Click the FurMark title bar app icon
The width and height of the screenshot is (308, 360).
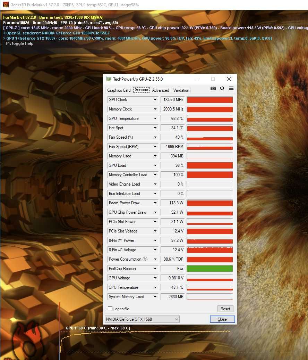coord(6,5)
